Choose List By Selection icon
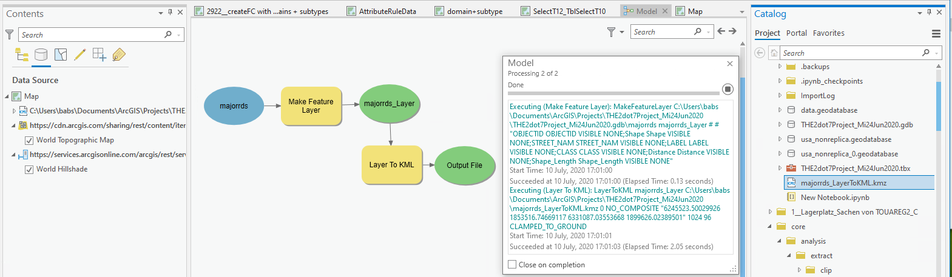Image resolution: width=952 pixels, height=277 pixels. [x=61, y=55]
